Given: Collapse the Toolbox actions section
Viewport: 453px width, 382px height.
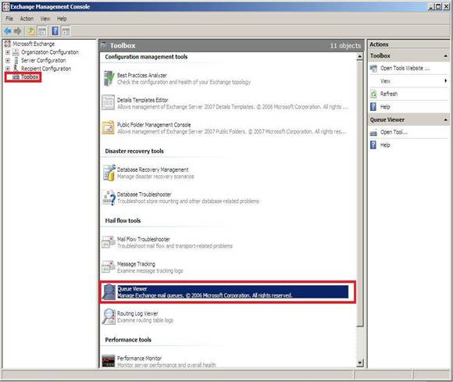Looking at the screenshot, I should [x=445, y=55].
